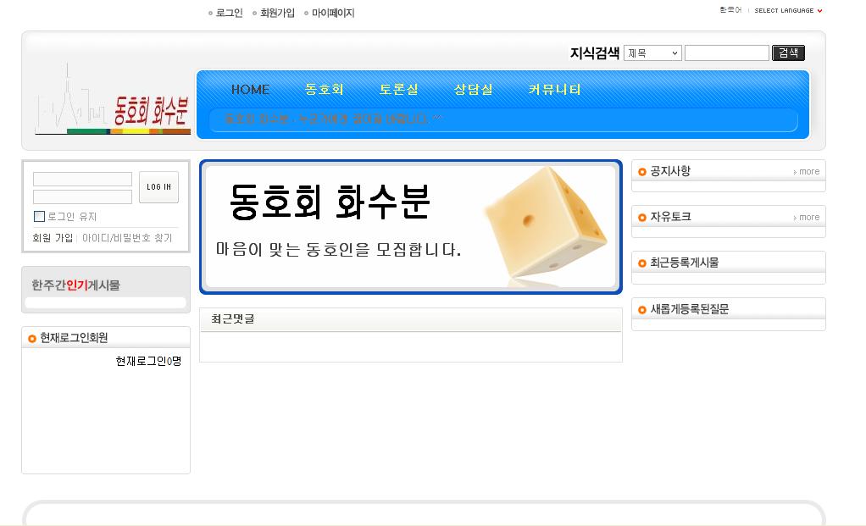Viewport: 866px width, 526px height.
Task: Click the 지식검색 text input field
Action: tap(727, 53)
